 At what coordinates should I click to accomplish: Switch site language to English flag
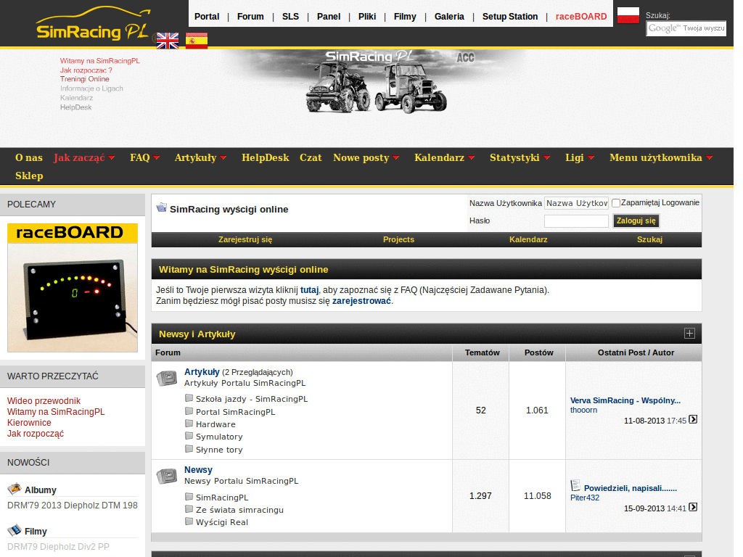168,41
